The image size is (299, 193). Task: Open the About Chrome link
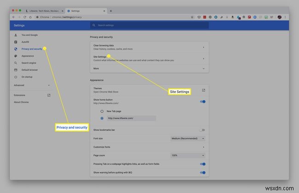coord(21,102)
